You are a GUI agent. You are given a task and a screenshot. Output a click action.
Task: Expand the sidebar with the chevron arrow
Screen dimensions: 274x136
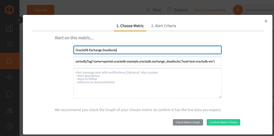pos(19,20)
